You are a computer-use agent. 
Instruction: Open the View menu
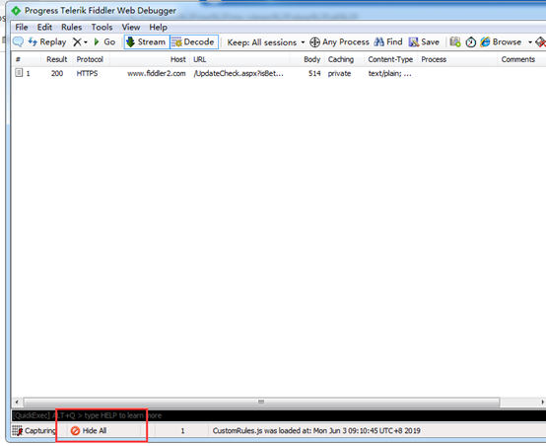tap(130, 28)
